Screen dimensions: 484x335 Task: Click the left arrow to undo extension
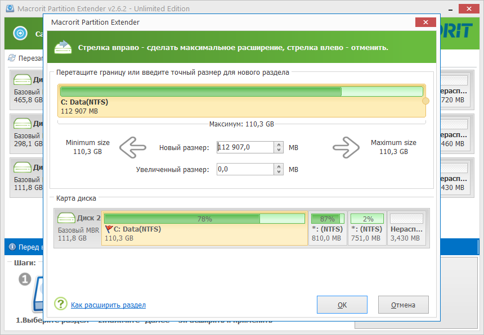point(133,148)
